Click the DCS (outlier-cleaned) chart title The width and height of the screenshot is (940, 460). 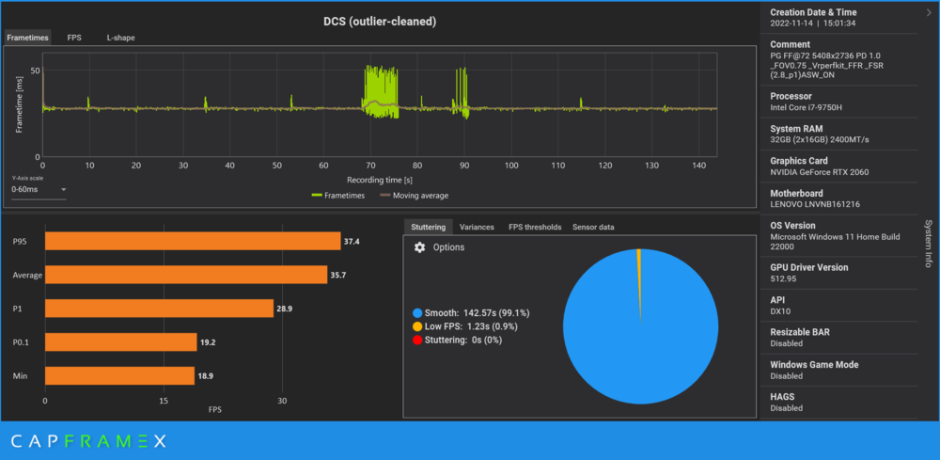pos(380,22)
